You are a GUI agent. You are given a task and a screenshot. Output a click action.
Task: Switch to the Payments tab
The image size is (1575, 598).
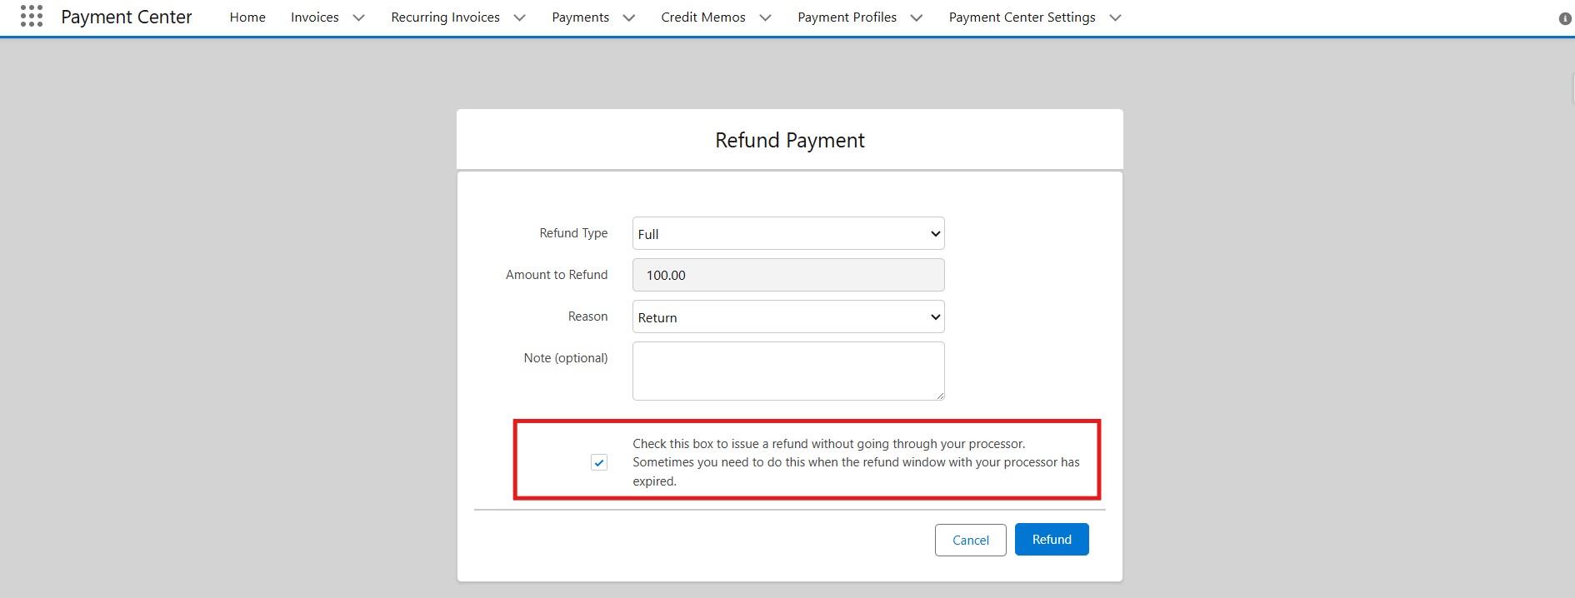coord(580,17)
